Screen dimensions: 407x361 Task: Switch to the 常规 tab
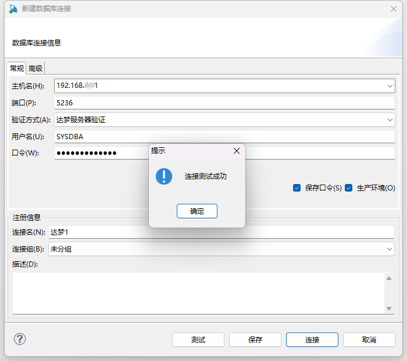coord(17,68)
